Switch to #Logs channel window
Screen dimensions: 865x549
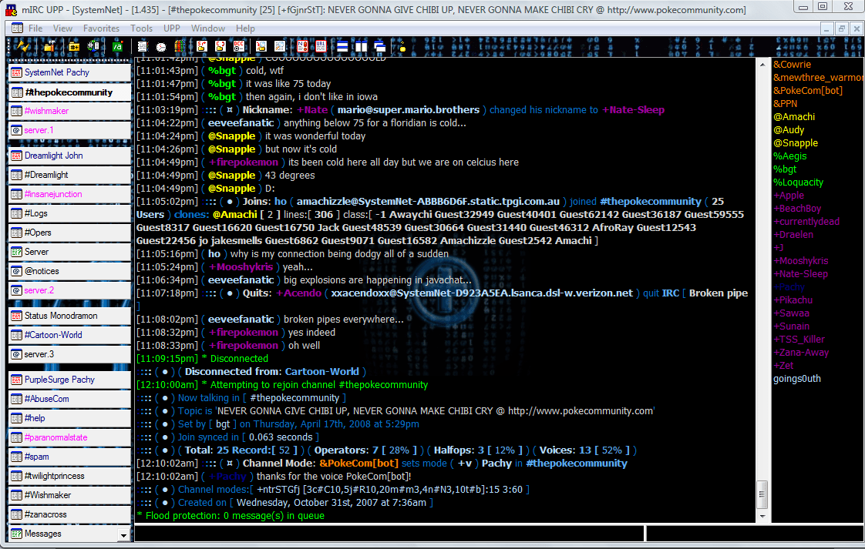click(70, 213)
